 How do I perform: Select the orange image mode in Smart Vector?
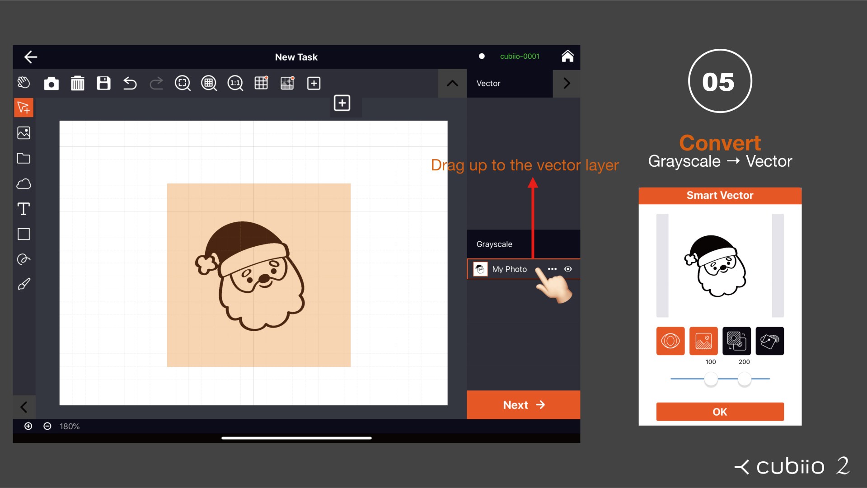pyautogui.click(x=703, y=341)
